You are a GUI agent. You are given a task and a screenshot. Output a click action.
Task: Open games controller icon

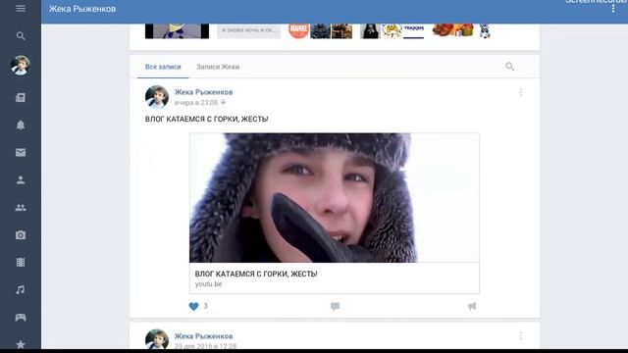pos(21,318)
